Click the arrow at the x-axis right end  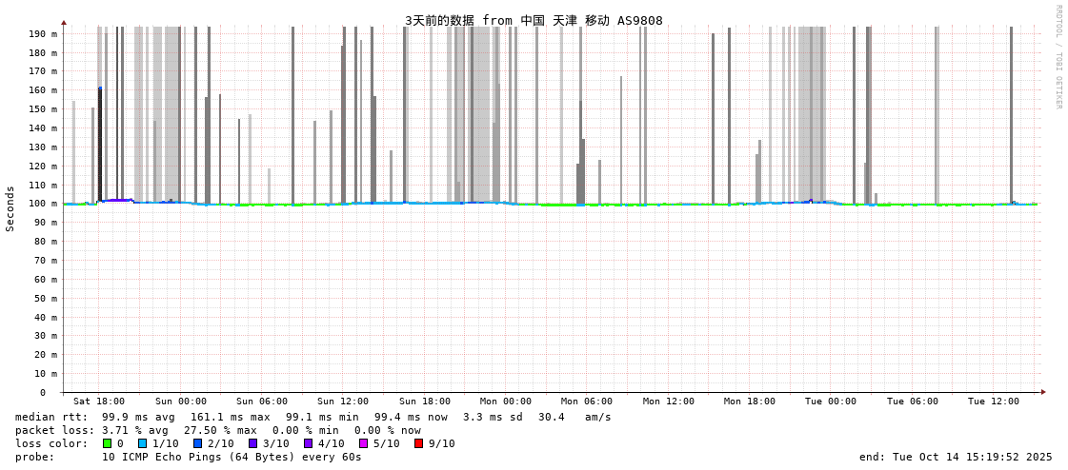1043,392
